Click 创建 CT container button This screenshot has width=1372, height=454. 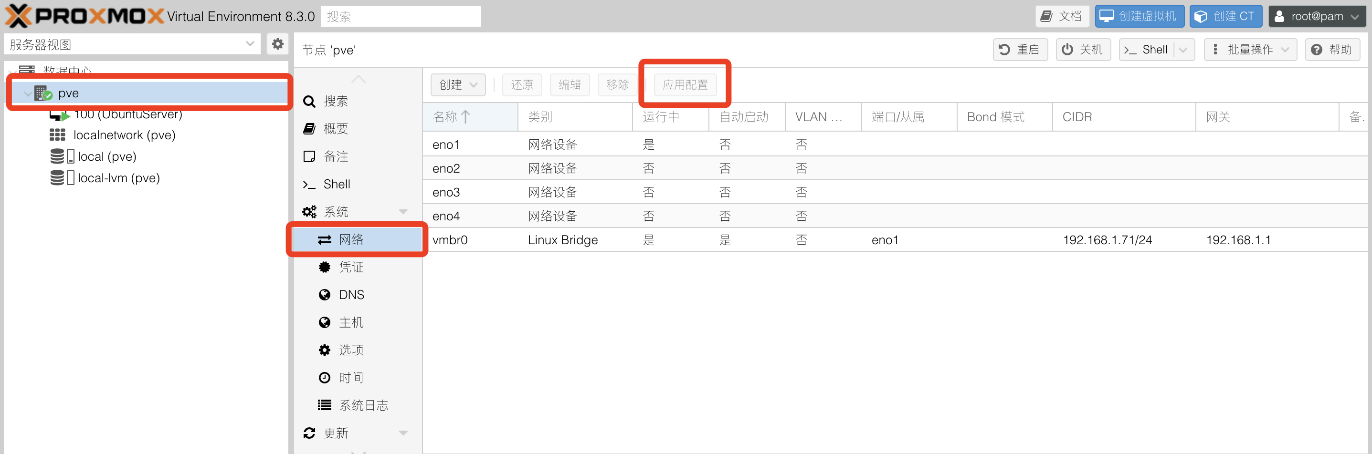(1225, 17)
